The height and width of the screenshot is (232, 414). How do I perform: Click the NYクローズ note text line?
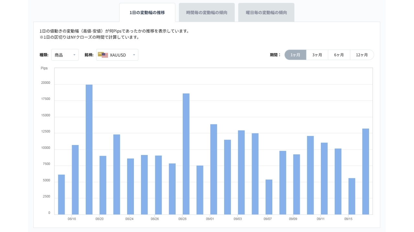pyautogui.click(x=89, y=37)
